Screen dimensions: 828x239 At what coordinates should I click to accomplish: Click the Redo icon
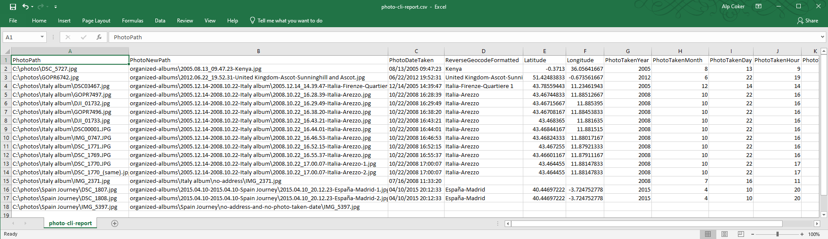point(41,7)
